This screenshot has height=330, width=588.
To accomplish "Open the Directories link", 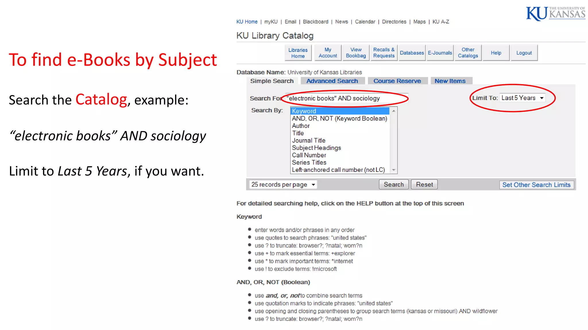I will point(394,22).
